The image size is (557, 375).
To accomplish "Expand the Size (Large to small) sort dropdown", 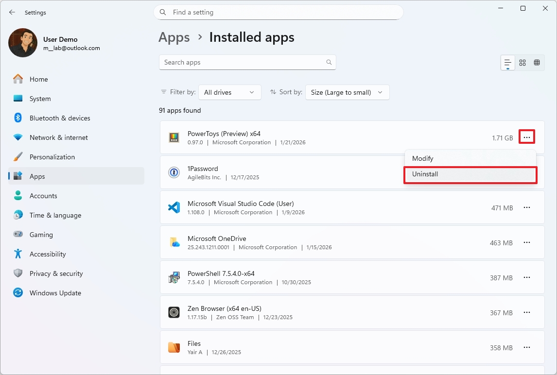I will 347,92.
